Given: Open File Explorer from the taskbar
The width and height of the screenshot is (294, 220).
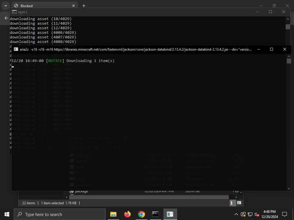Looking at the screenshot, I should pyautogui.click(x=113, y=214).
